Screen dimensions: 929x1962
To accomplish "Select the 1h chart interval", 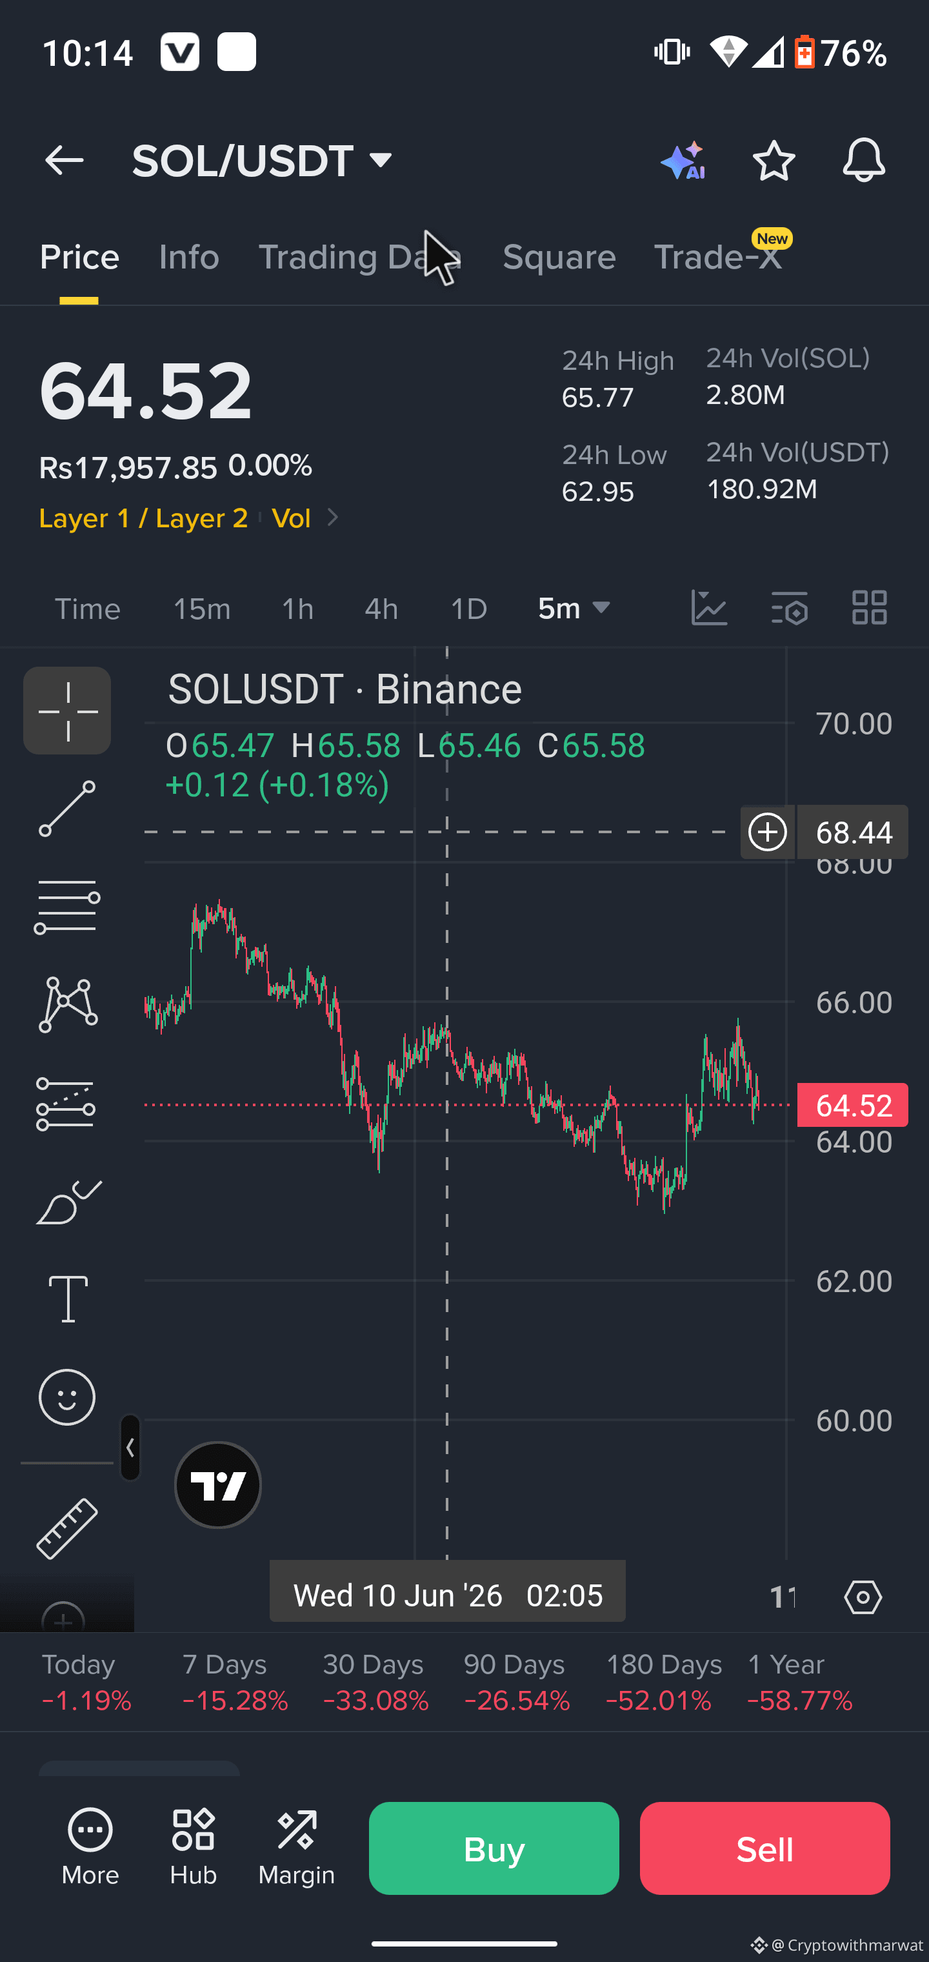I will pos(298,609).
